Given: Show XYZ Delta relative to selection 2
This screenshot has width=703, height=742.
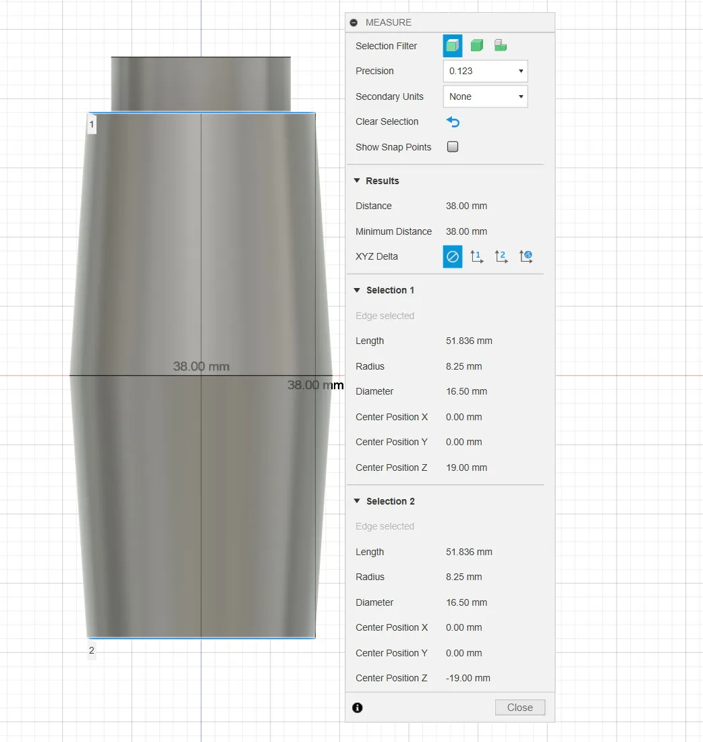Looking at the screenshot, I should tap(501, 257).
